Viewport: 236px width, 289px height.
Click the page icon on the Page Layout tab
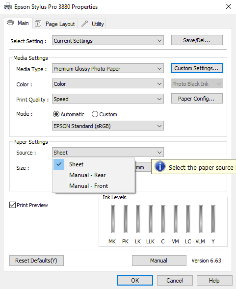coord(38,24)
